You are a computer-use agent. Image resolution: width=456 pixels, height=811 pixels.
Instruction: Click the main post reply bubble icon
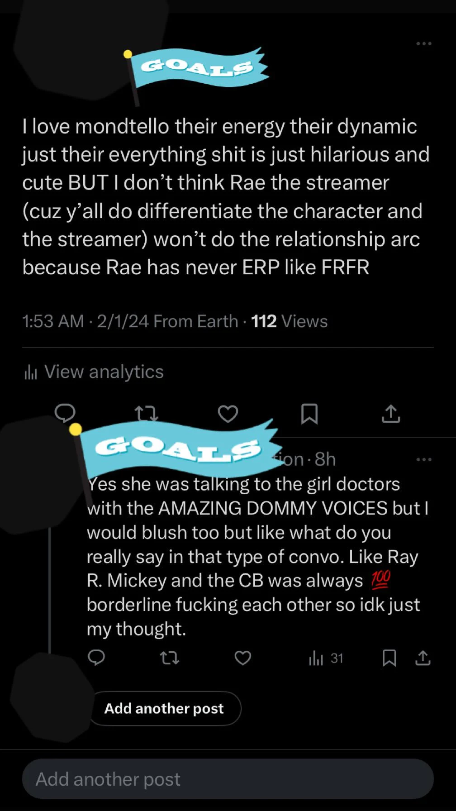pos(65,413)
